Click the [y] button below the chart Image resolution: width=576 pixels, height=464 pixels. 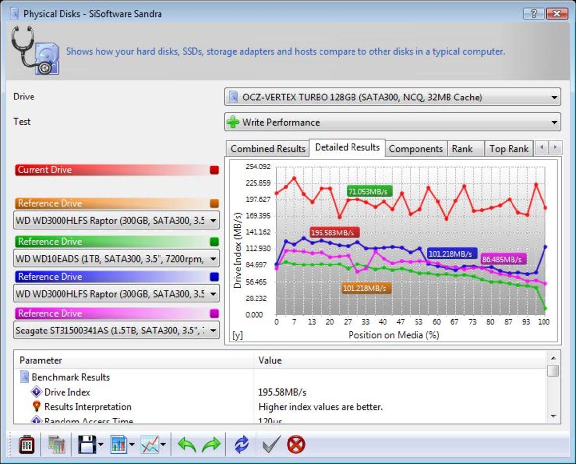pos(237,335)
